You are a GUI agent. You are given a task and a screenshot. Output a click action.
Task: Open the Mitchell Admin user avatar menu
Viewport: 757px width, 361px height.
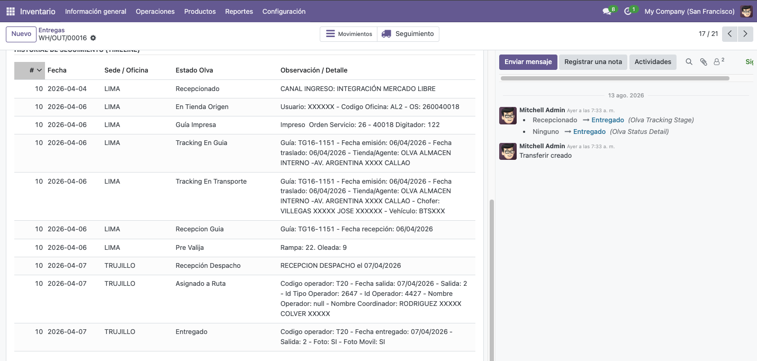(x=746, y=11)
